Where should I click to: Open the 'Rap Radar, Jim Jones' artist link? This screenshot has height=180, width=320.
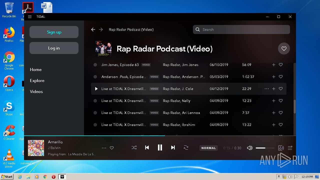pos(181,65)
